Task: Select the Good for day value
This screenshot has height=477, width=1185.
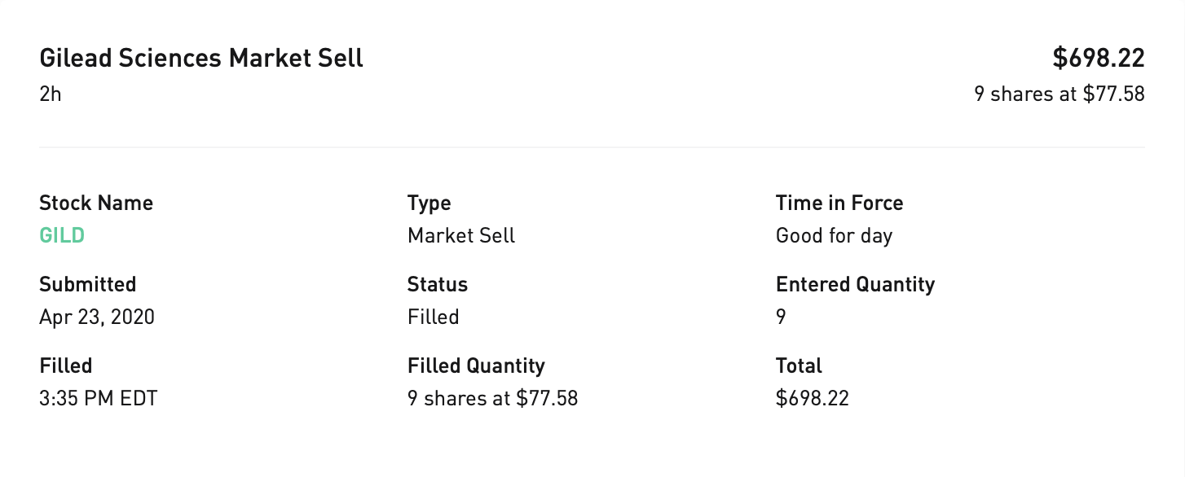Action: [834, 236]
